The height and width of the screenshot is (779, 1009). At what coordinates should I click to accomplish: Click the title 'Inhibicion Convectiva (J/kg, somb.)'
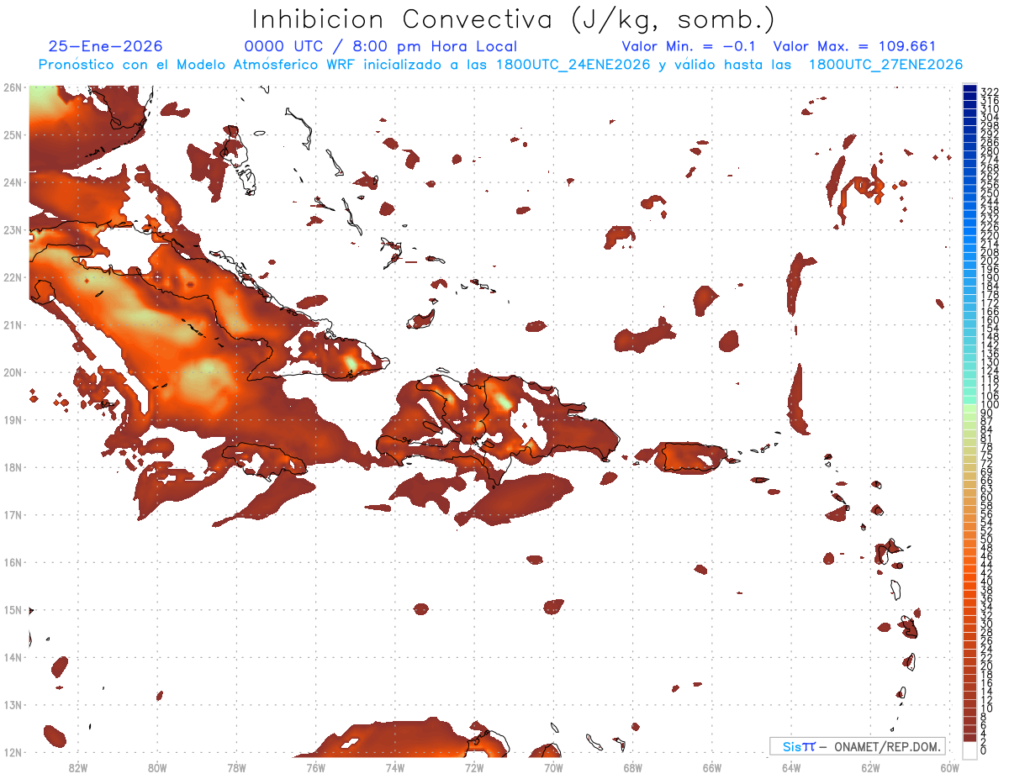(x=513, y=19)
